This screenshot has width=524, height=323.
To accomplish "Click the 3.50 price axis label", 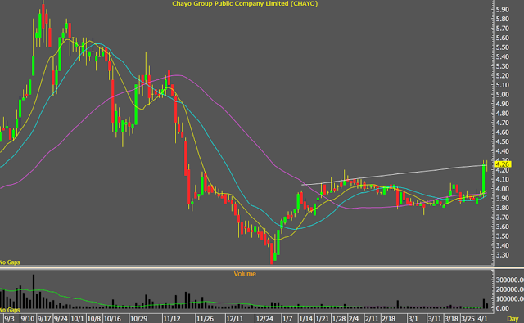I will [503, 236].
